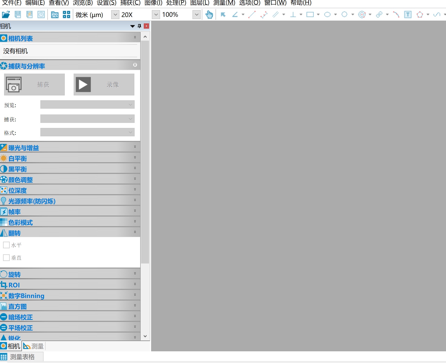Choose the concentric circles tool

[x=362, y=15]
